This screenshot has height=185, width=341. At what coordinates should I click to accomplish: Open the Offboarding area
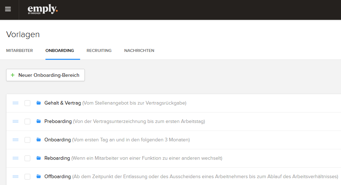pos(58,176)
